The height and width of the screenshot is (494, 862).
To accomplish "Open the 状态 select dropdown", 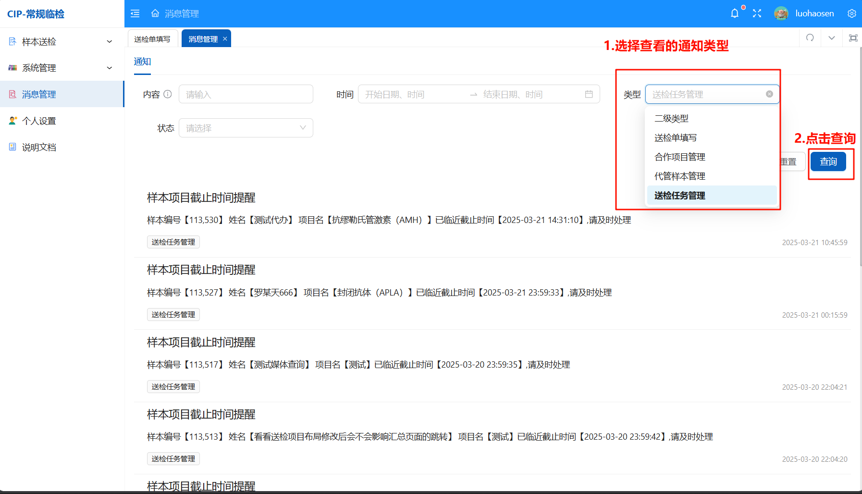I will (x=246, y=128).
